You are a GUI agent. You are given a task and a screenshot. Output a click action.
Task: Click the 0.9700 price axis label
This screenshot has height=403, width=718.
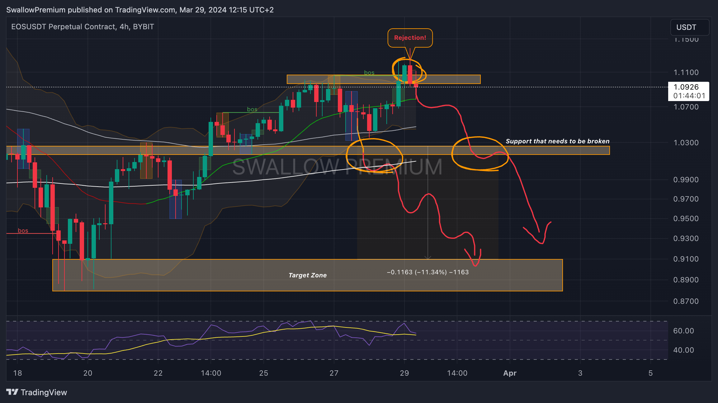686,199
